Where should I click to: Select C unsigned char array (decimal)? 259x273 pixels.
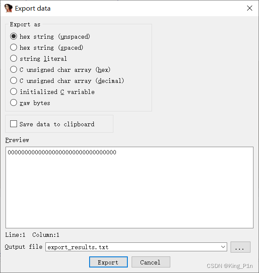pos(14,81)
